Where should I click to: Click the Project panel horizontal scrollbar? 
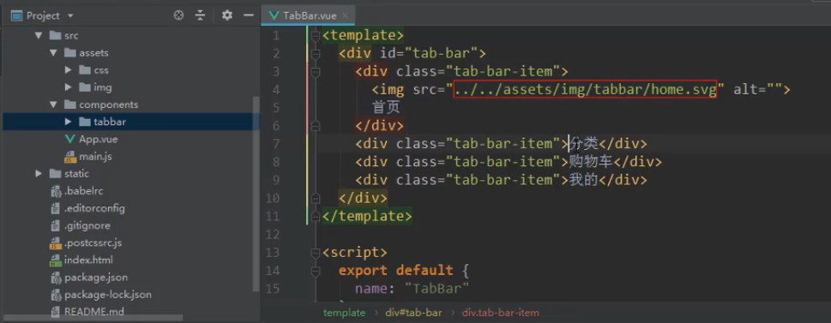pyautogui.click(x=93, y=318)
